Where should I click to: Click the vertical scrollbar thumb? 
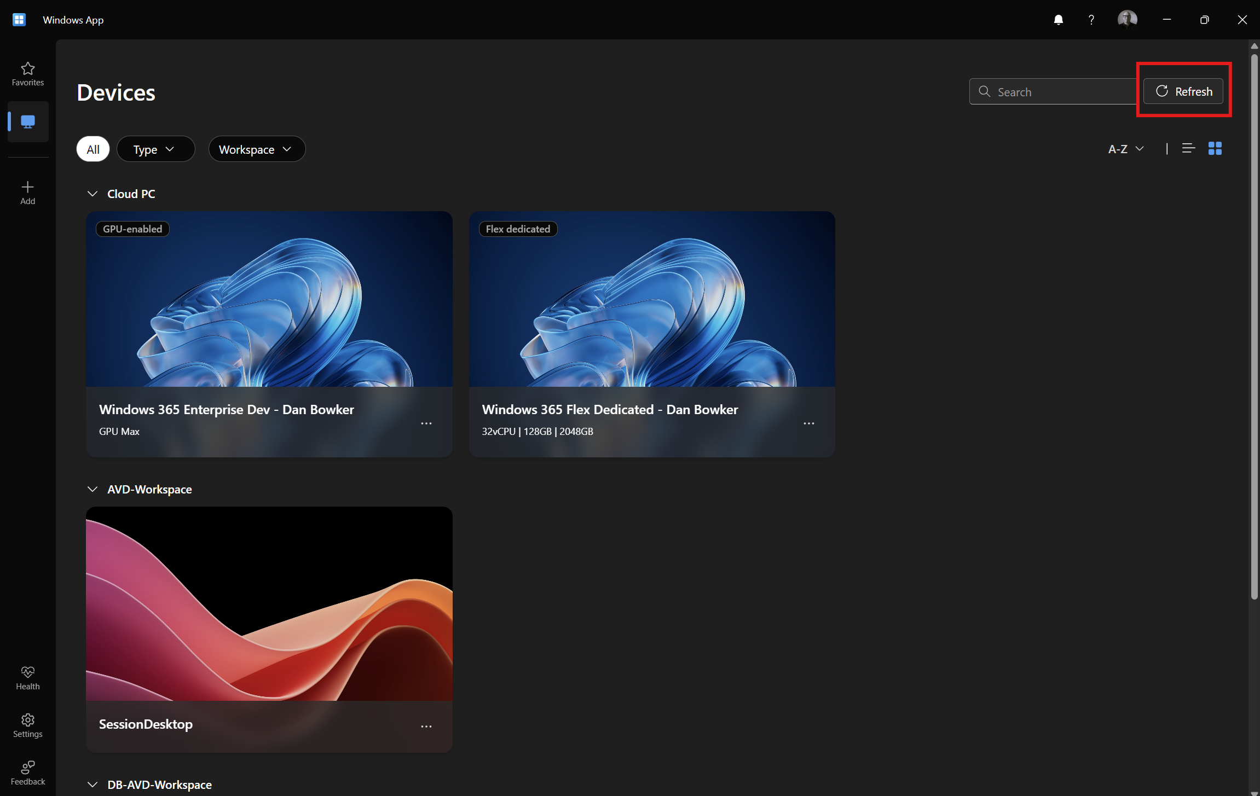click(1254, 327)
